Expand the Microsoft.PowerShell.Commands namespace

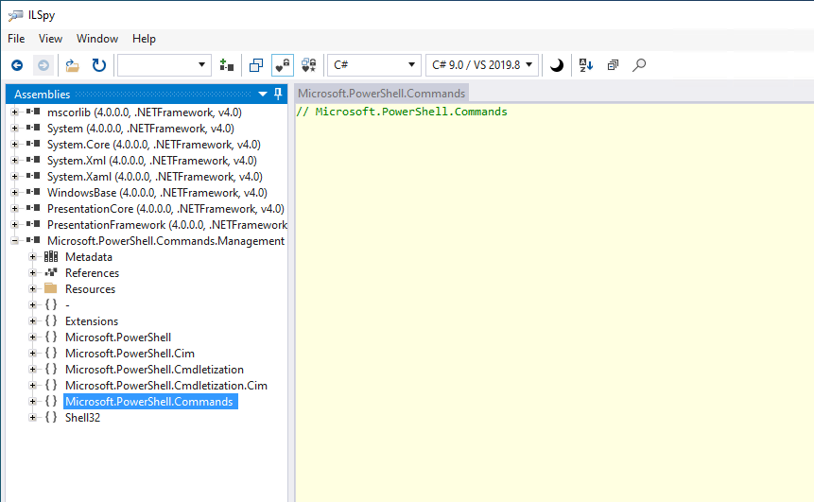33,402
